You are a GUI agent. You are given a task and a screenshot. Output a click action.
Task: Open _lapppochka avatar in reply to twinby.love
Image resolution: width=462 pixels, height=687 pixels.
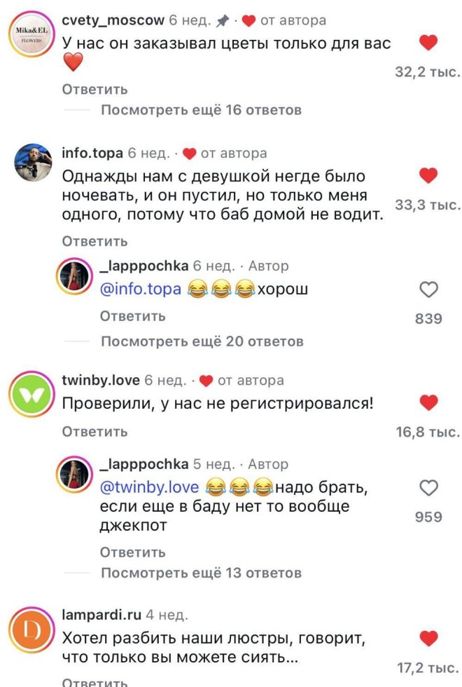(x=75, y=477)
